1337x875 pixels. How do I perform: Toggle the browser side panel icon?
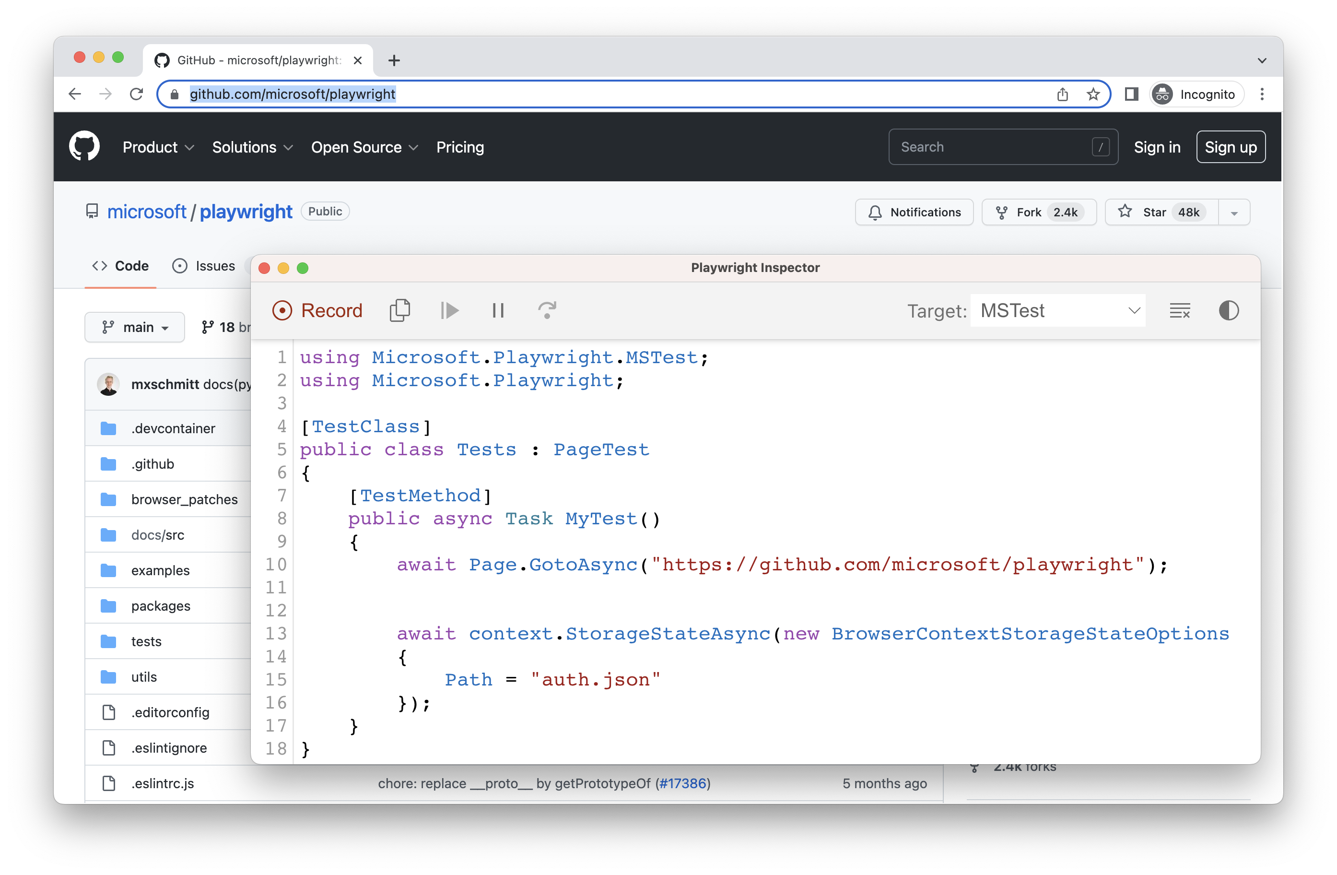(x=1131, y=94)
